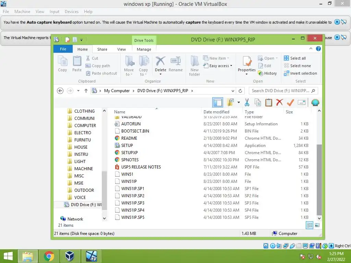351x263 pixels.
Task: Switch to the Share ribbon tab
Action: coord(102,49)
